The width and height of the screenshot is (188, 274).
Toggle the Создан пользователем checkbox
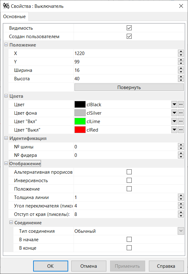click(x=129, y=36)
